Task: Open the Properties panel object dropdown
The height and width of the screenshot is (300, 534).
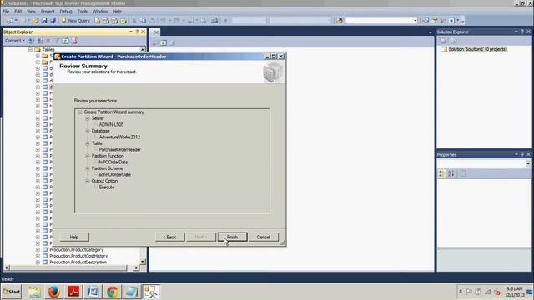Action: [528, 164]
